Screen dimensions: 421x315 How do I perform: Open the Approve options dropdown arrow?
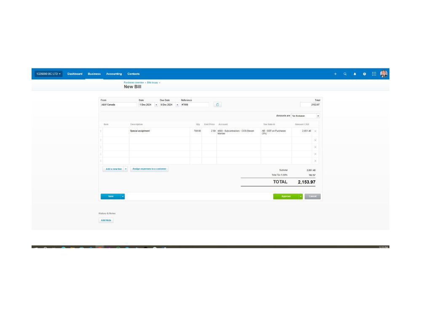(301, 196)
